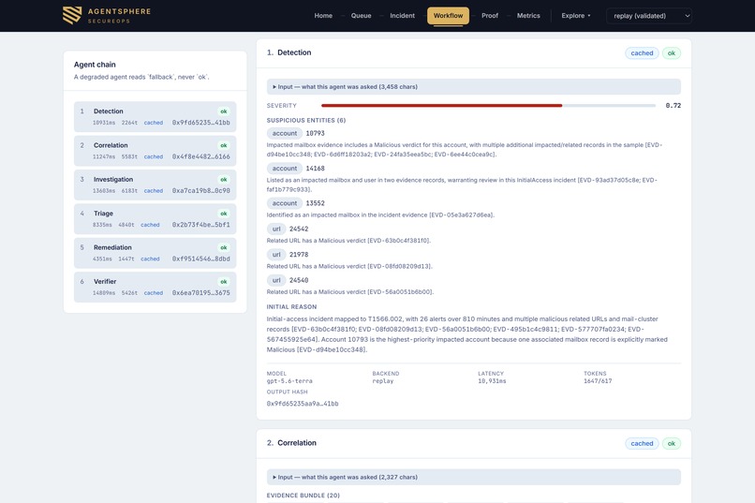755x503 pixels.
Task: Open the Metrics page
Action: [x=528, y=15]
